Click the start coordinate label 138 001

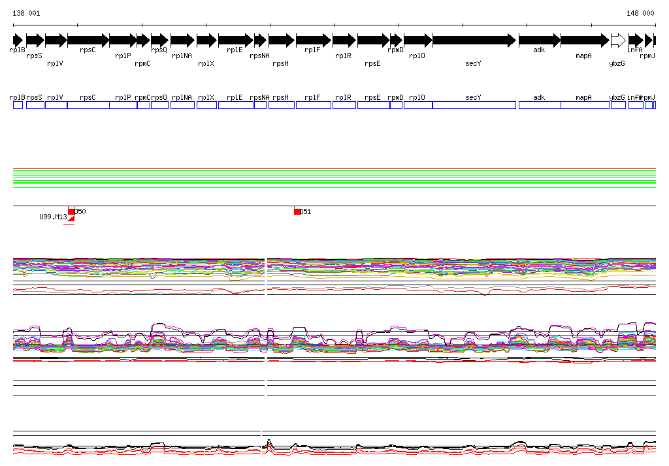point(26,13)
